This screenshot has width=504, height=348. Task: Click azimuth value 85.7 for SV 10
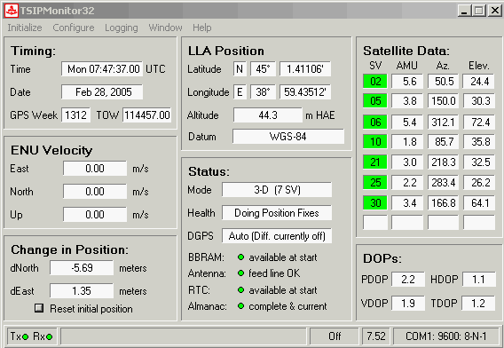(x=444, y=141)
